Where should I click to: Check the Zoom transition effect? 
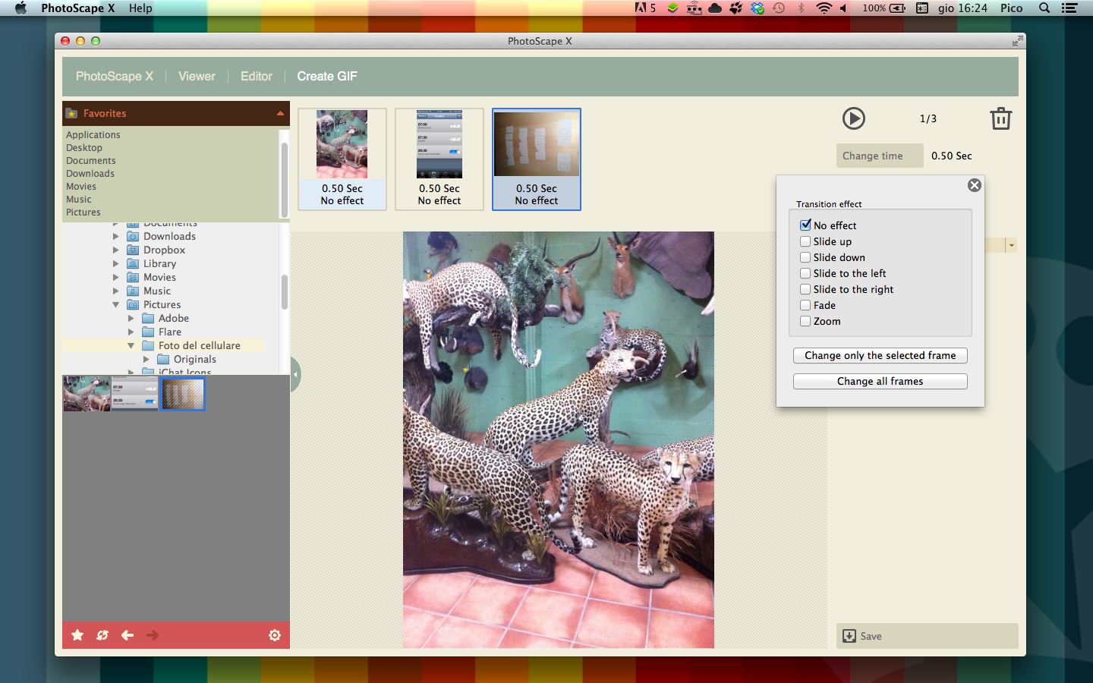(x=805, y=321)
